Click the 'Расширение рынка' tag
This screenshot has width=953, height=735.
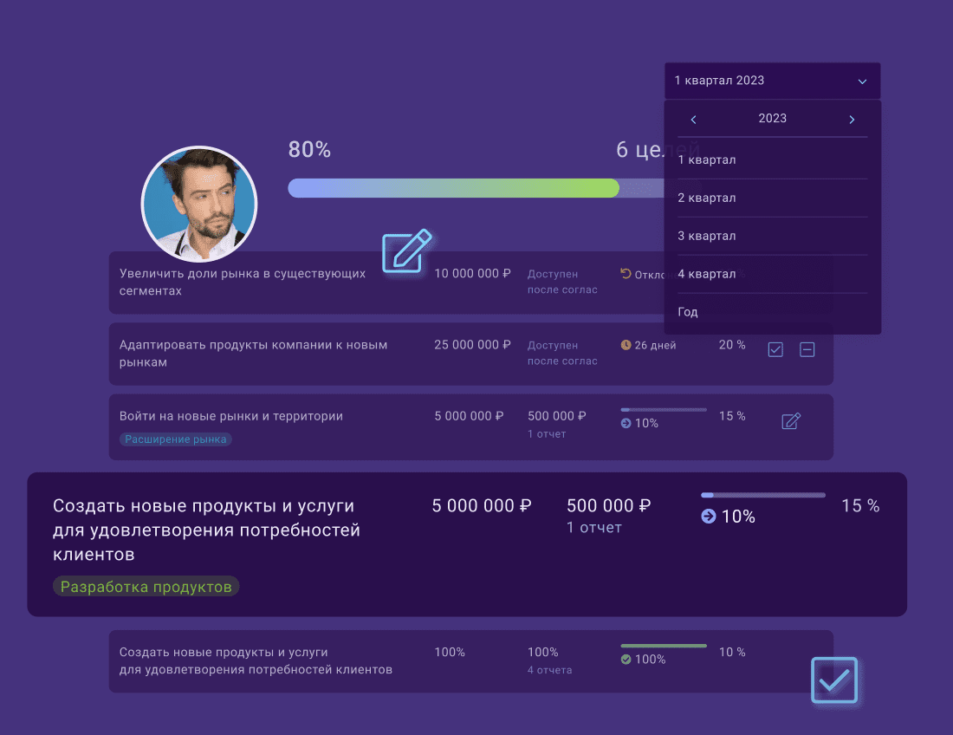pyautogui.click(x=176, y=439)
